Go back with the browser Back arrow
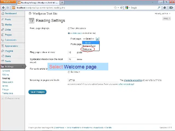175x131 pixels. [3, 8]
